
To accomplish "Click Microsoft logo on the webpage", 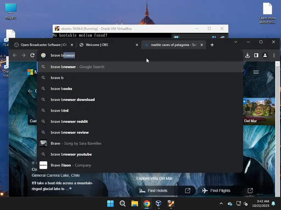I will pos(30,72).
